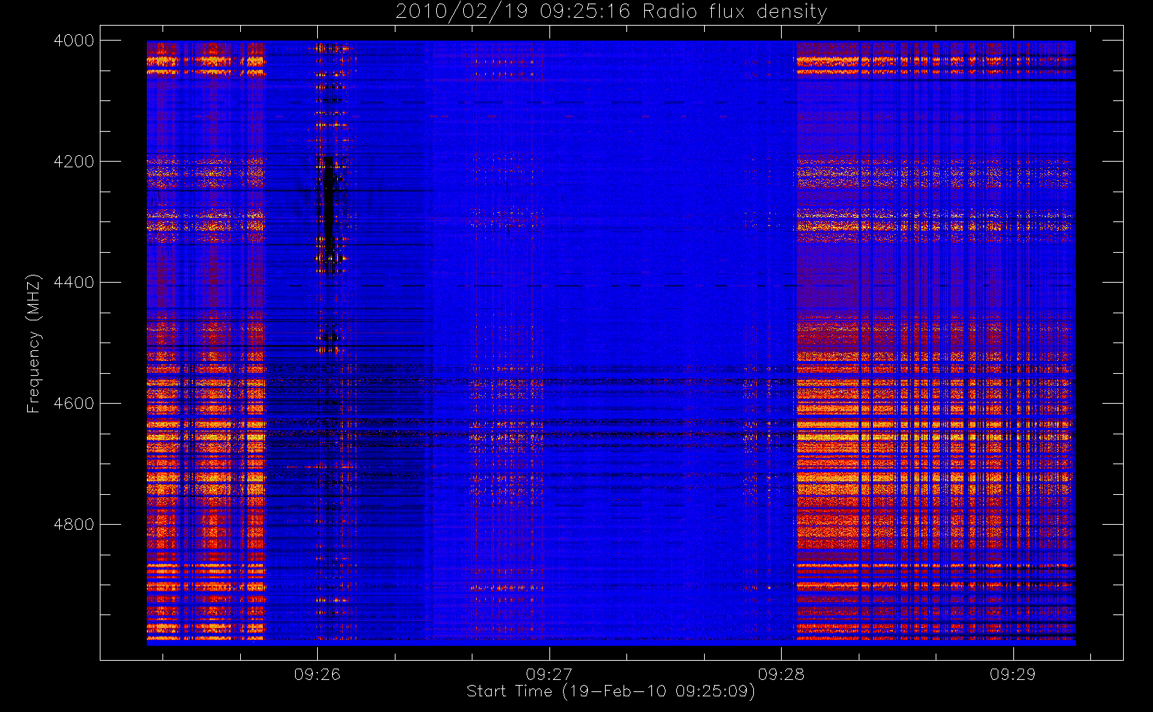
Task: Click the plot title "Radio flux density"
Action: [x=734, y=11]
